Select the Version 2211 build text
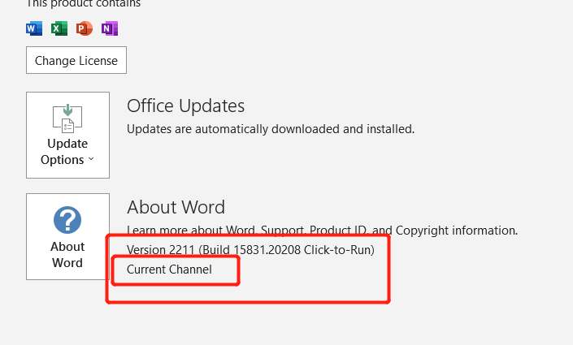The height and width of the screenshot is (345, 573). click(x=250, y=250)
